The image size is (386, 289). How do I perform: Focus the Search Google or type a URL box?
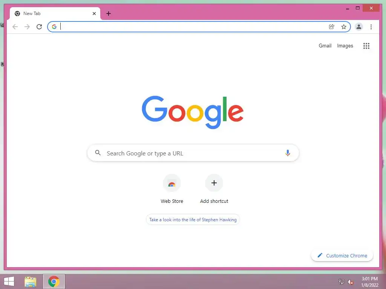click(x=193, y=153)
